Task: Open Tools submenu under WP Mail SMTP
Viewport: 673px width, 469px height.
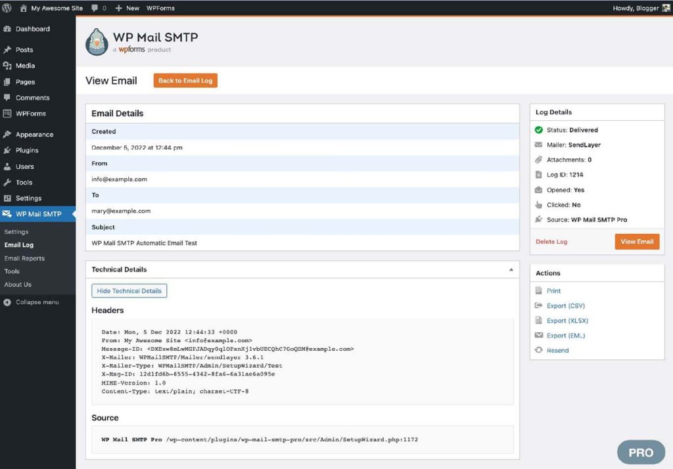Action: pyautogui.click(x=12, y=271)
